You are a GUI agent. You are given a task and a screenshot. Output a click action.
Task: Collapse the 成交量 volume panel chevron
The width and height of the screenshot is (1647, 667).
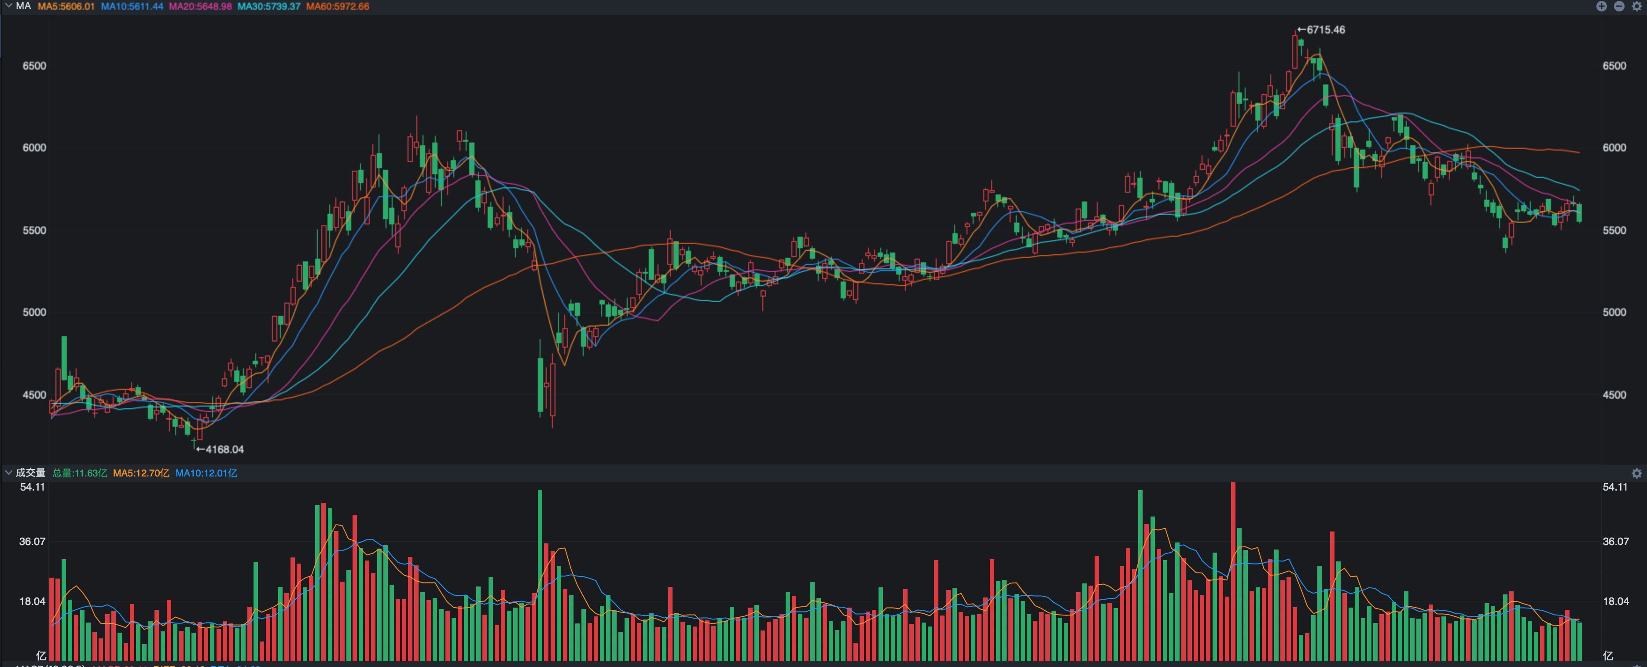8,473
